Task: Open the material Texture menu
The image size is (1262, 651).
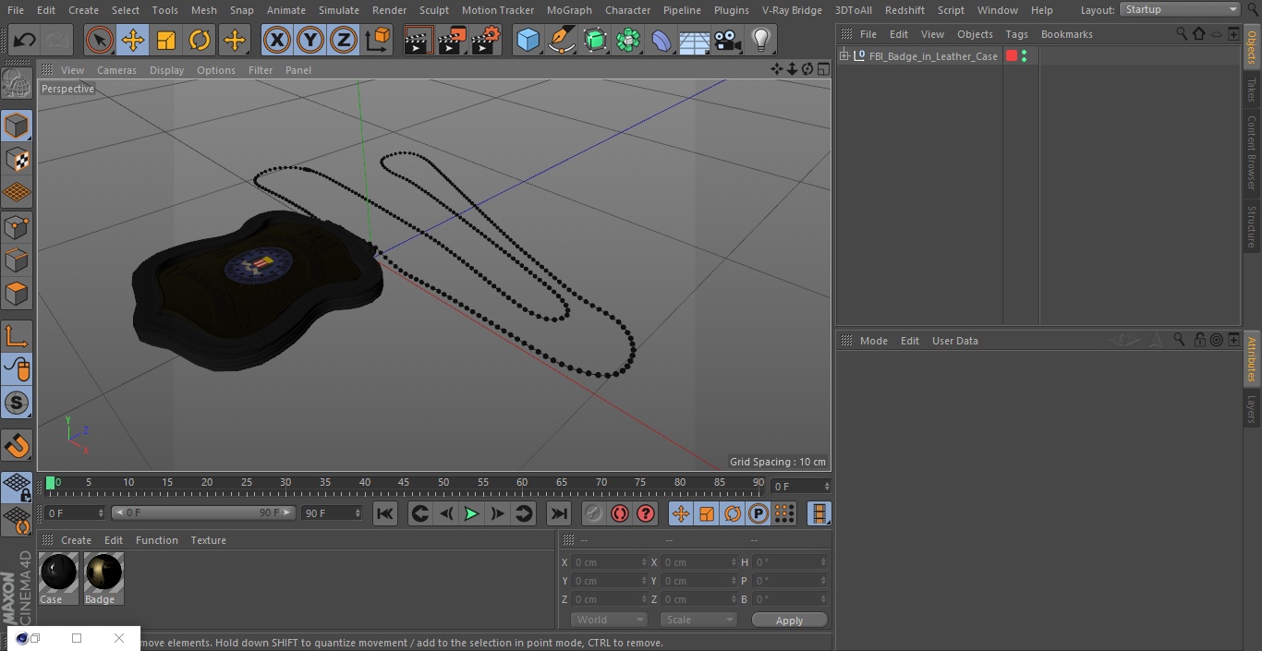Action: tap(208, 540)
